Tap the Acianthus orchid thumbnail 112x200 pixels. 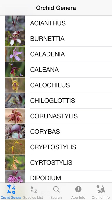click(x=15, y=23)
